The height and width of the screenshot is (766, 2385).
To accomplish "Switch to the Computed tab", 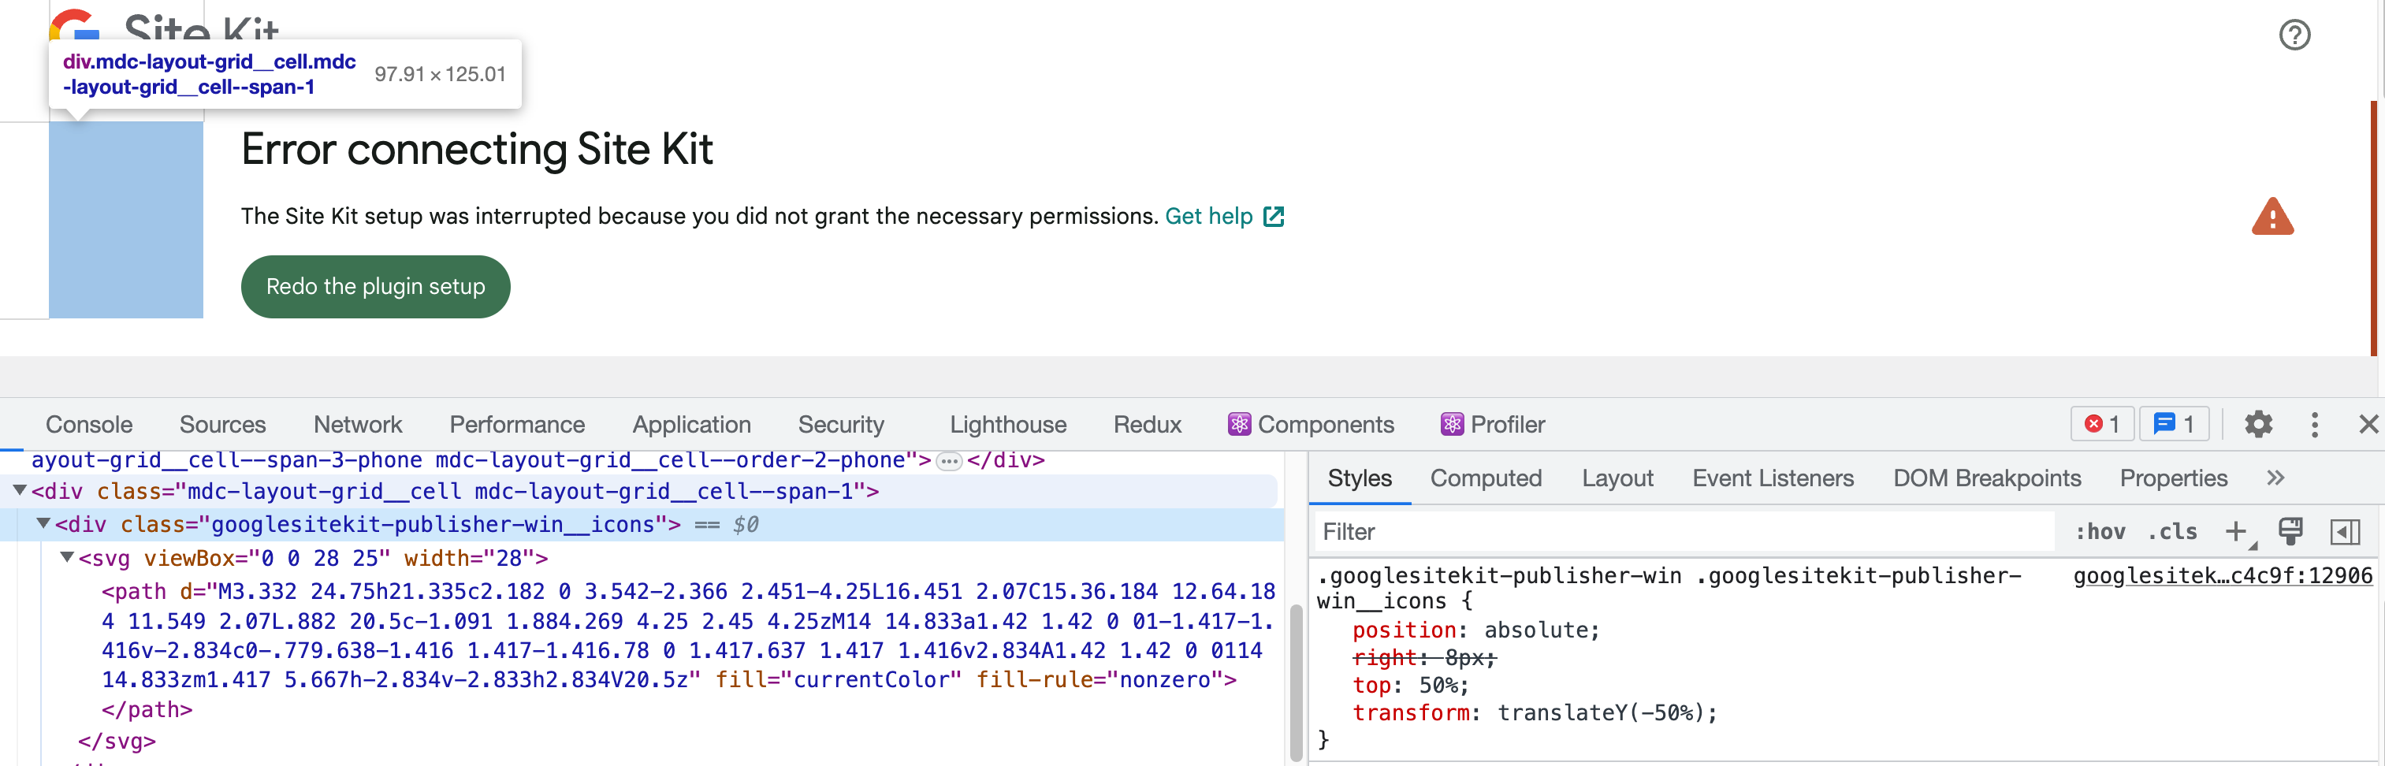I will (1486, 478).
